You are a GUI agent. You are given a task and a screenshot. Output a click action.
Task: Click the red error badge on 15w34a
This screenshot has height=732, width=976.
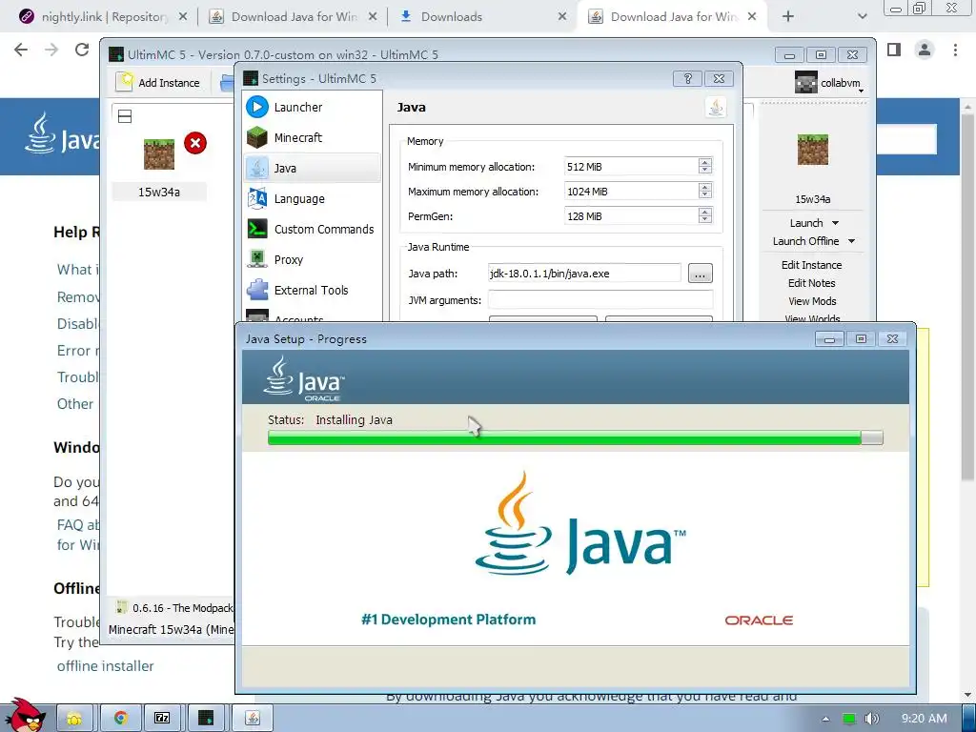pyautogui.click(x=194, y=143)
